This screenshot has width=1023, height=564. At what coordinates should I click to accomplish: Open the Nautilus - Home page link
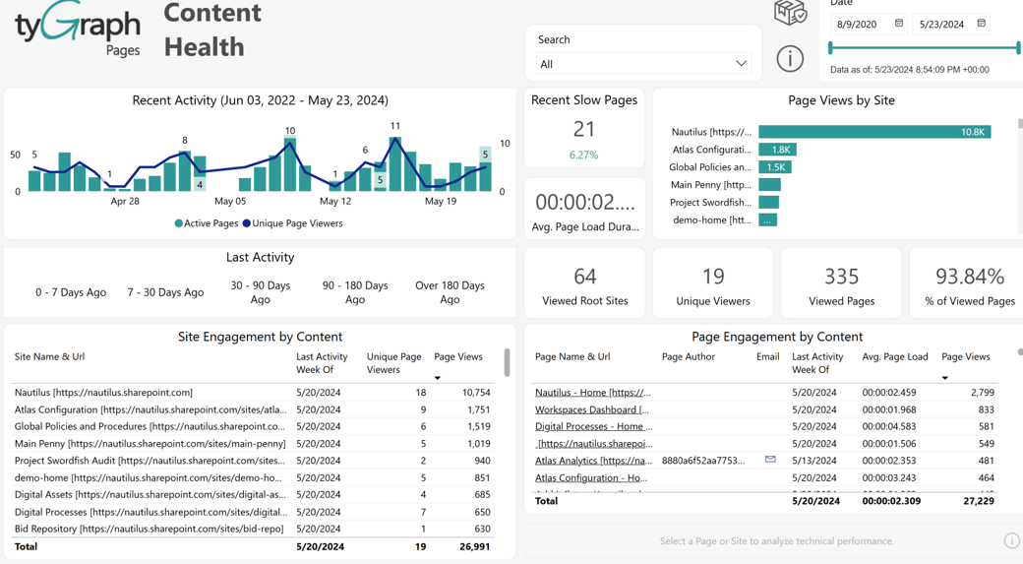[x=592, y=393]
